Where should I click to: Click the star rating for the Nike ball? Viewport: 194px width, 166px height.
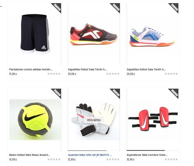54,159
